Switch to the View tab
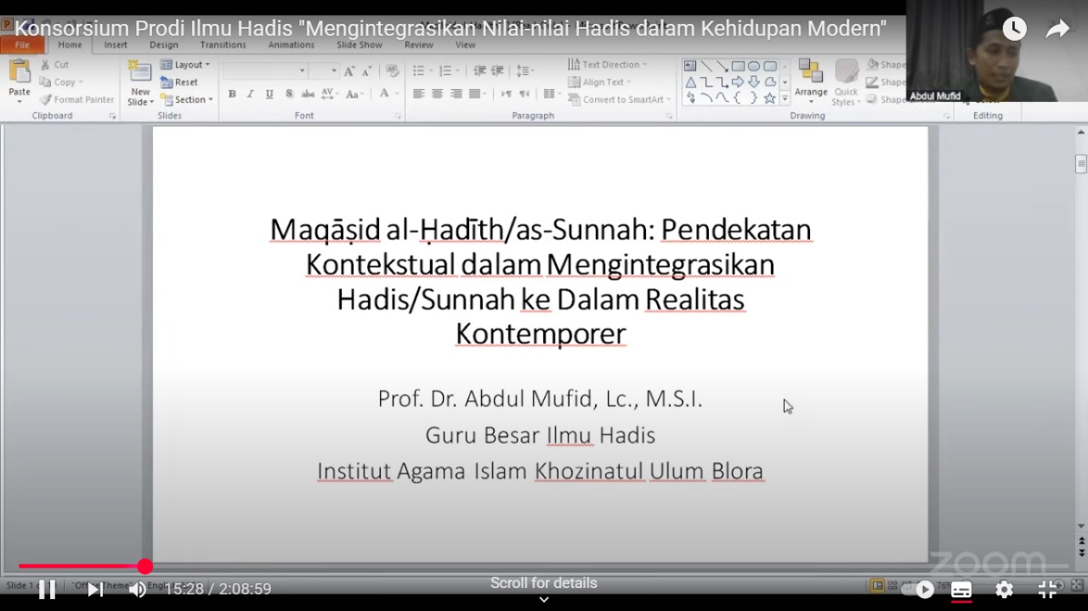Image resolution: width=1088 pixels, height=611 pixels. [x=465, y=45]
